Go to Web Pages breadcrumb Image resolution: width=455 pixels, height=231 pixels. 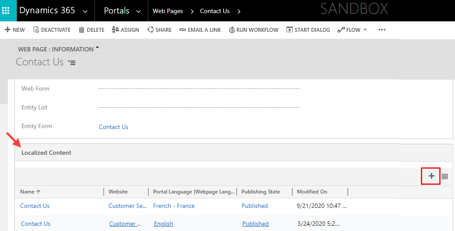point(168,11)
